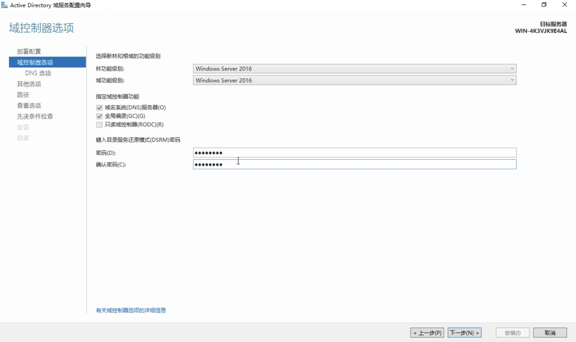Select 域控制器选项 in the sidebar
576x342 pixels.
click(x=35, y=62)
